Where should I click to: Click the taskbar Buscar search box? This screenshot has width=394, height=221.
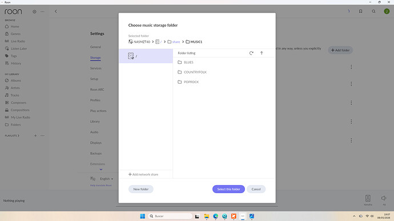tap(170, 216)
